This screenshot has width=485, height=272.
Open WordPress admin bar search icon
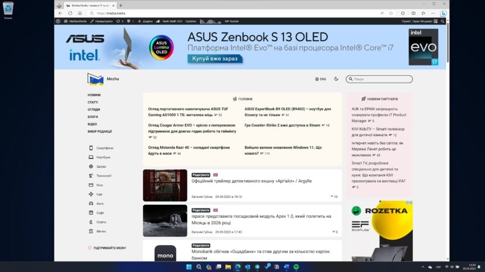[x=442, y=22]
